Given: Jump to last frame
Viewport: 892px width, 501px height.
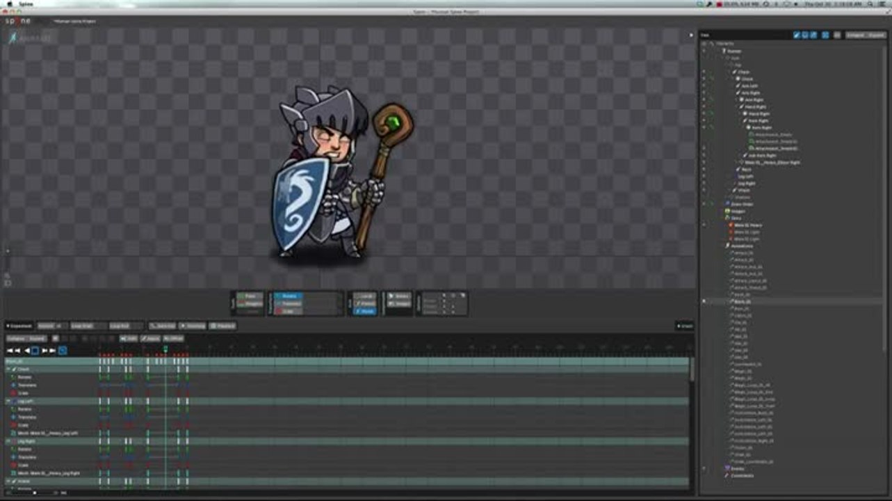Looking at the screenshot, I should [53, 351].
